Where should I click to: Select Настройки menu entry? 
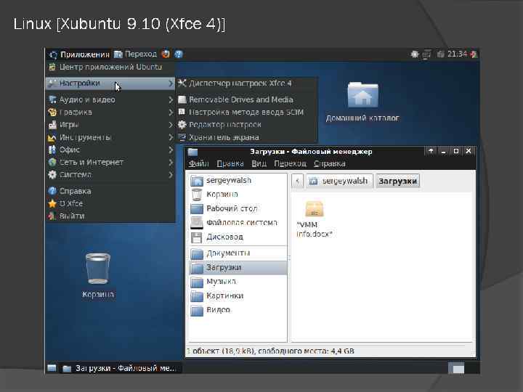(x=110, y=83)
